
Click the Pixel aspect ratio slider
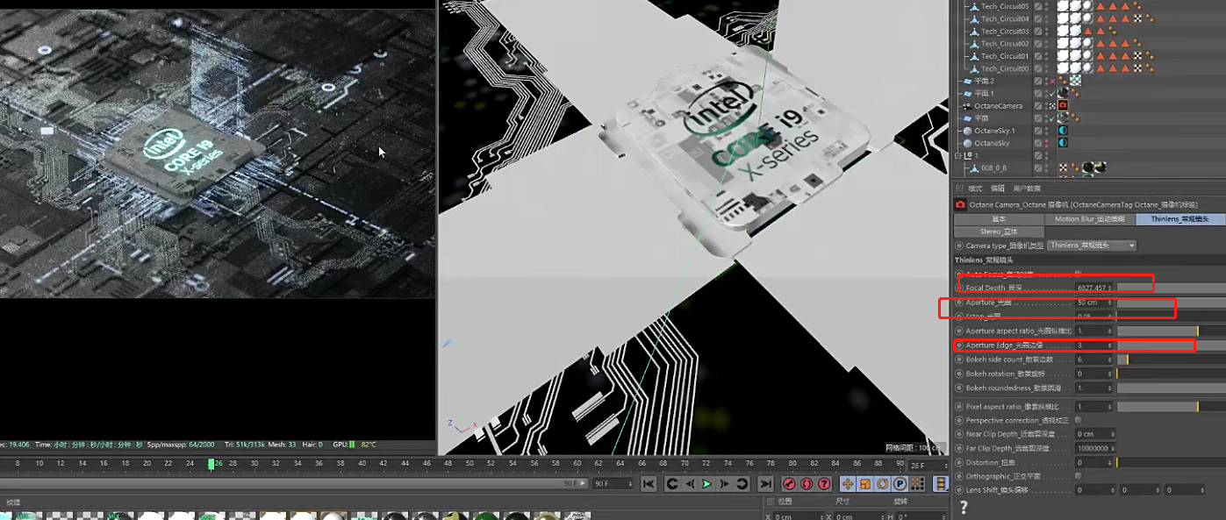[x=1171, y=407]
